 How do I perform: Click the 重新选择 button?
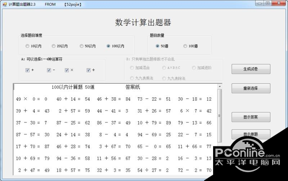click(251, 88)
